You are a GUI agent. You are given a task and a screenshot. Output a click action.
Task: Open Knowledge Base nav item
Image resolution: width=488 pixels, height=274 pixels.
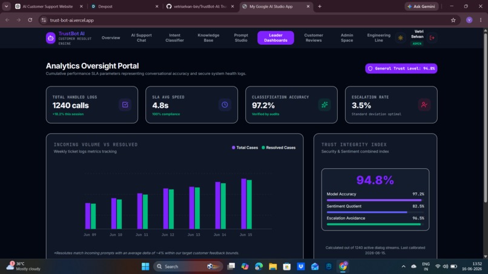pyautogui.click(x=208, y=38)
